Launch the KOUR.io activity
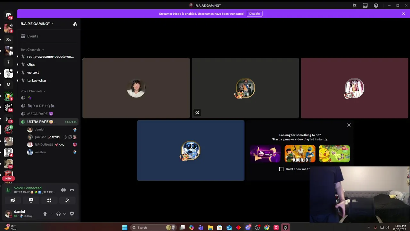Viewport: 410px width, 231px height. [x=300, y=154]
